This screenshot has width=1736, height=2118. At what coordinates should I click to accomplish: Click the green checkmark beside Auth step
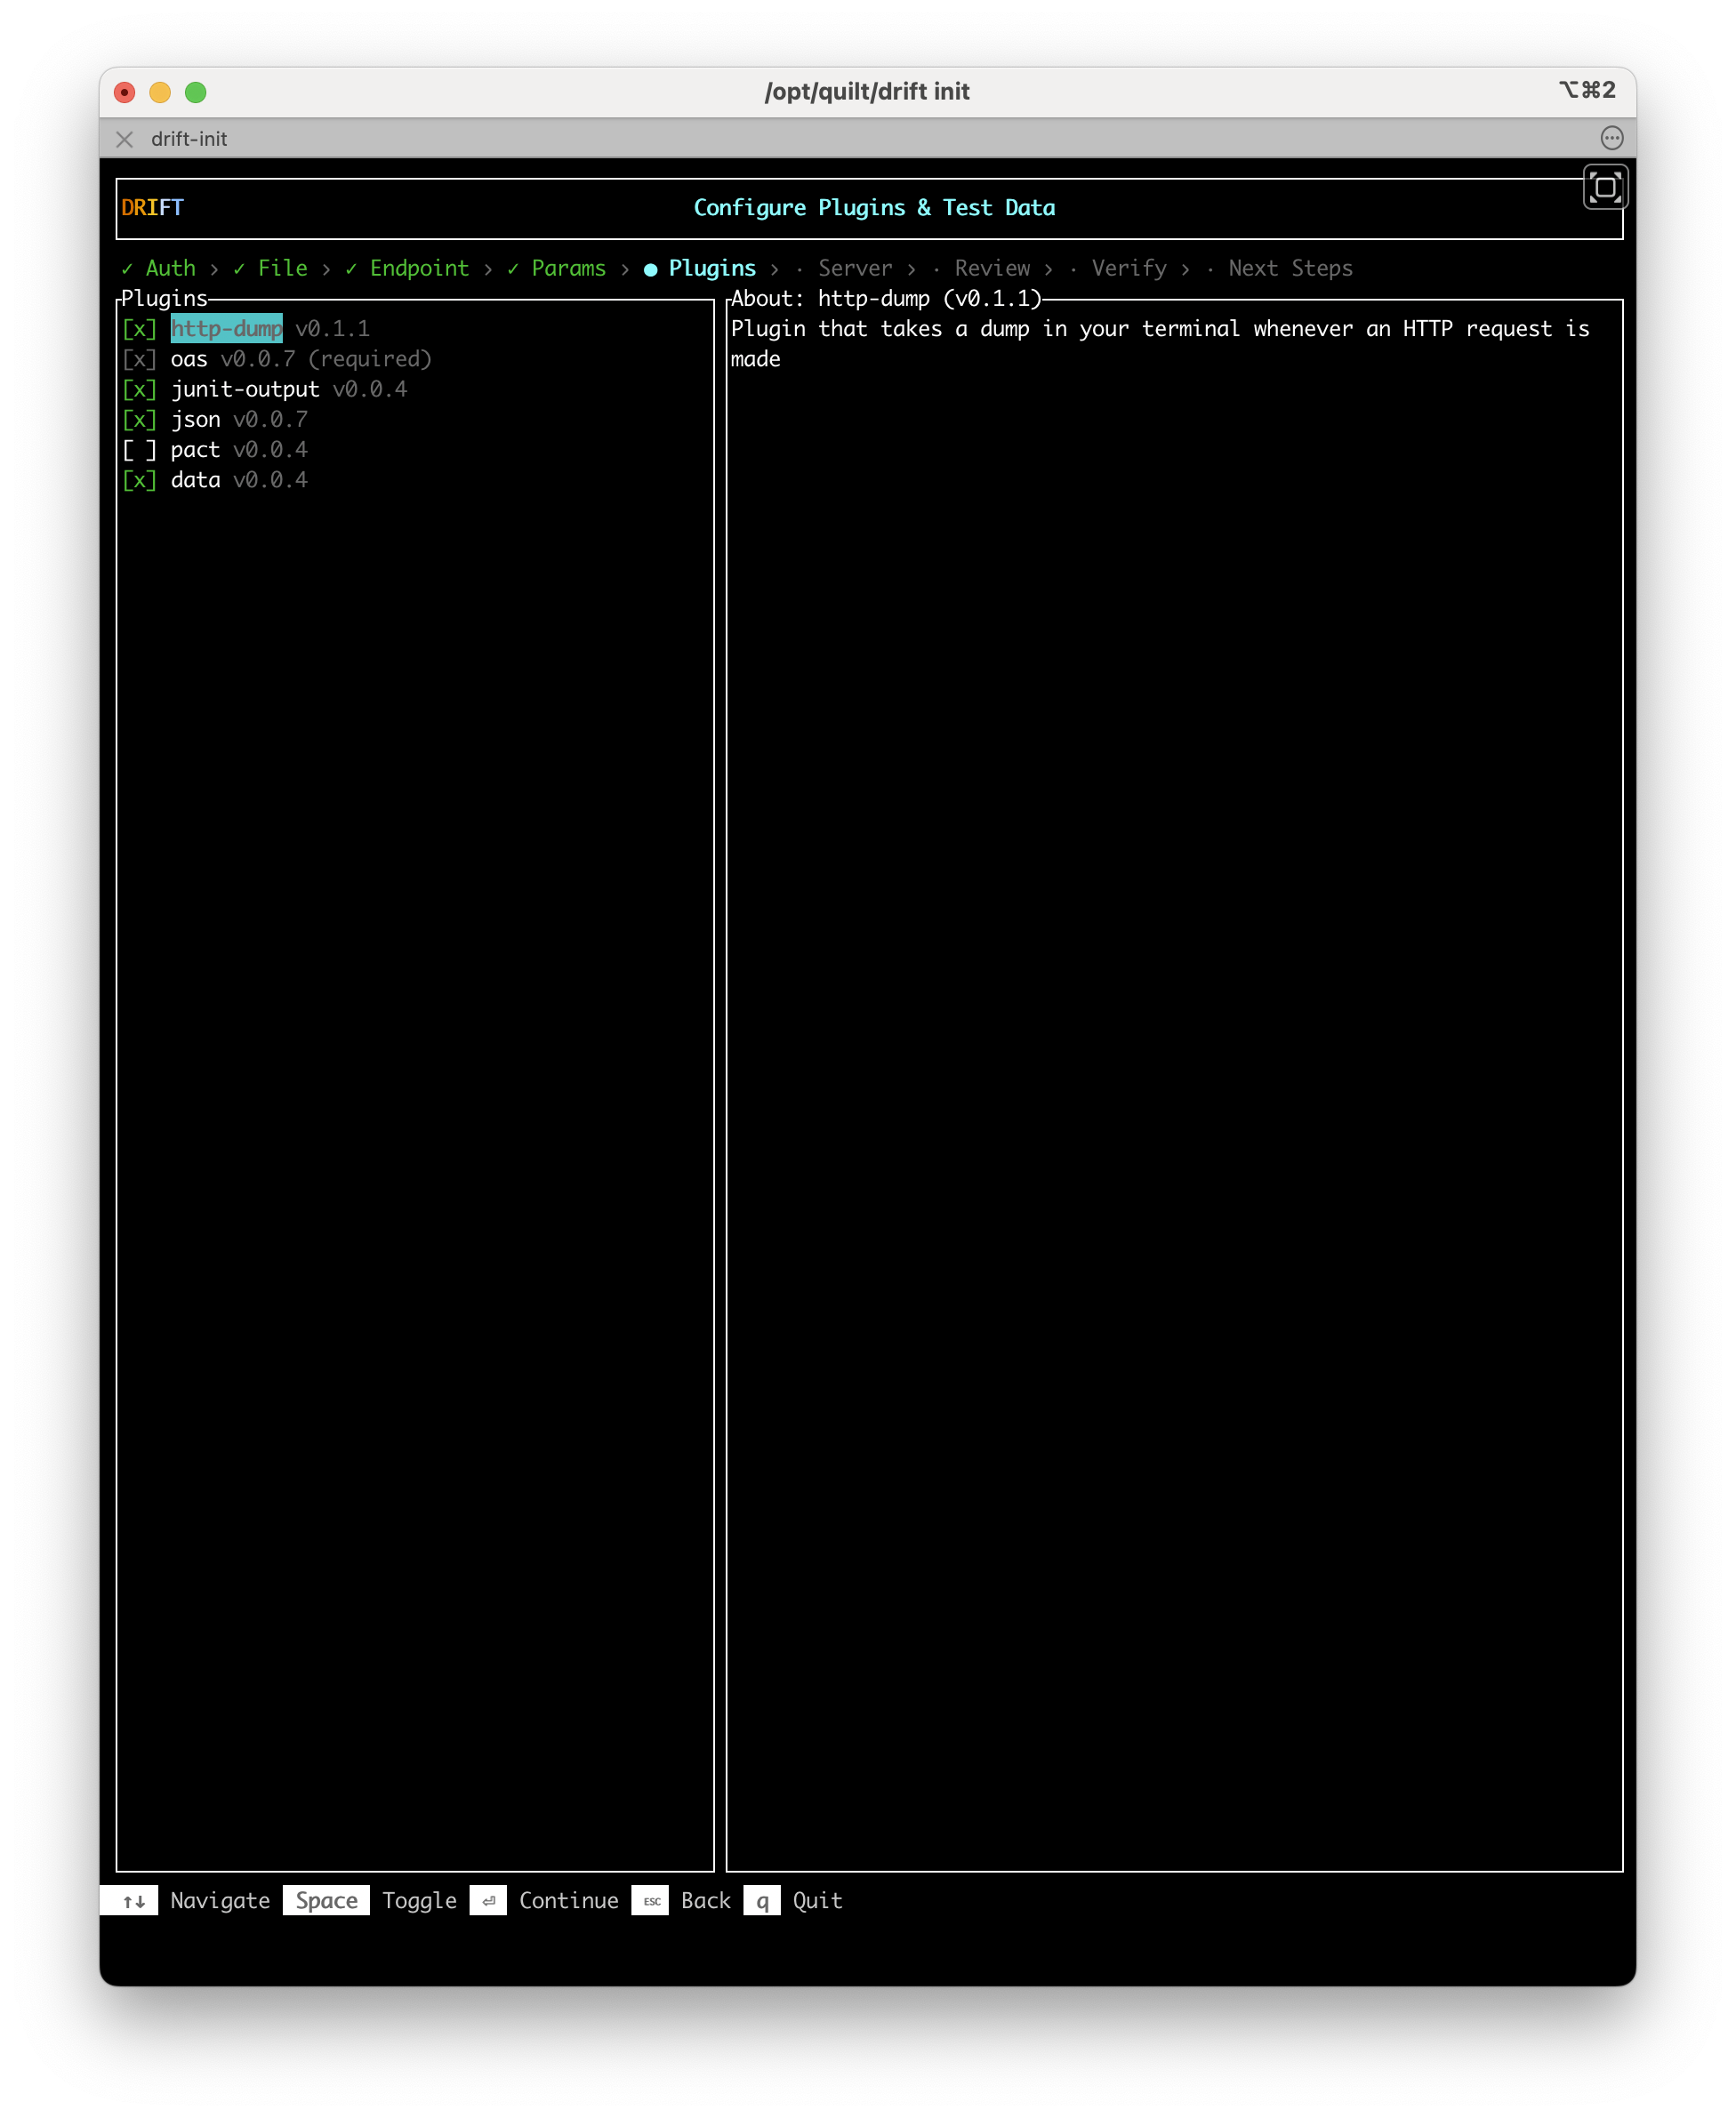coord(126,269)
